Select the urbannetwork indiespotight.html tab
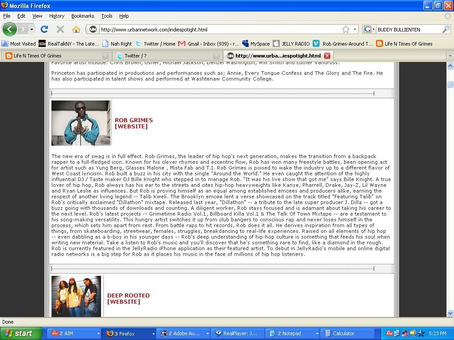Image resolution: width=454 pixels, height=340 pixels. [278, 55]
